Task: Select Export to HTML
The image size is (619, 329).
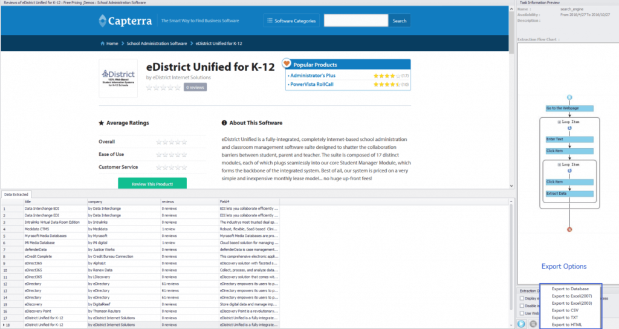Action: point(566,325)
